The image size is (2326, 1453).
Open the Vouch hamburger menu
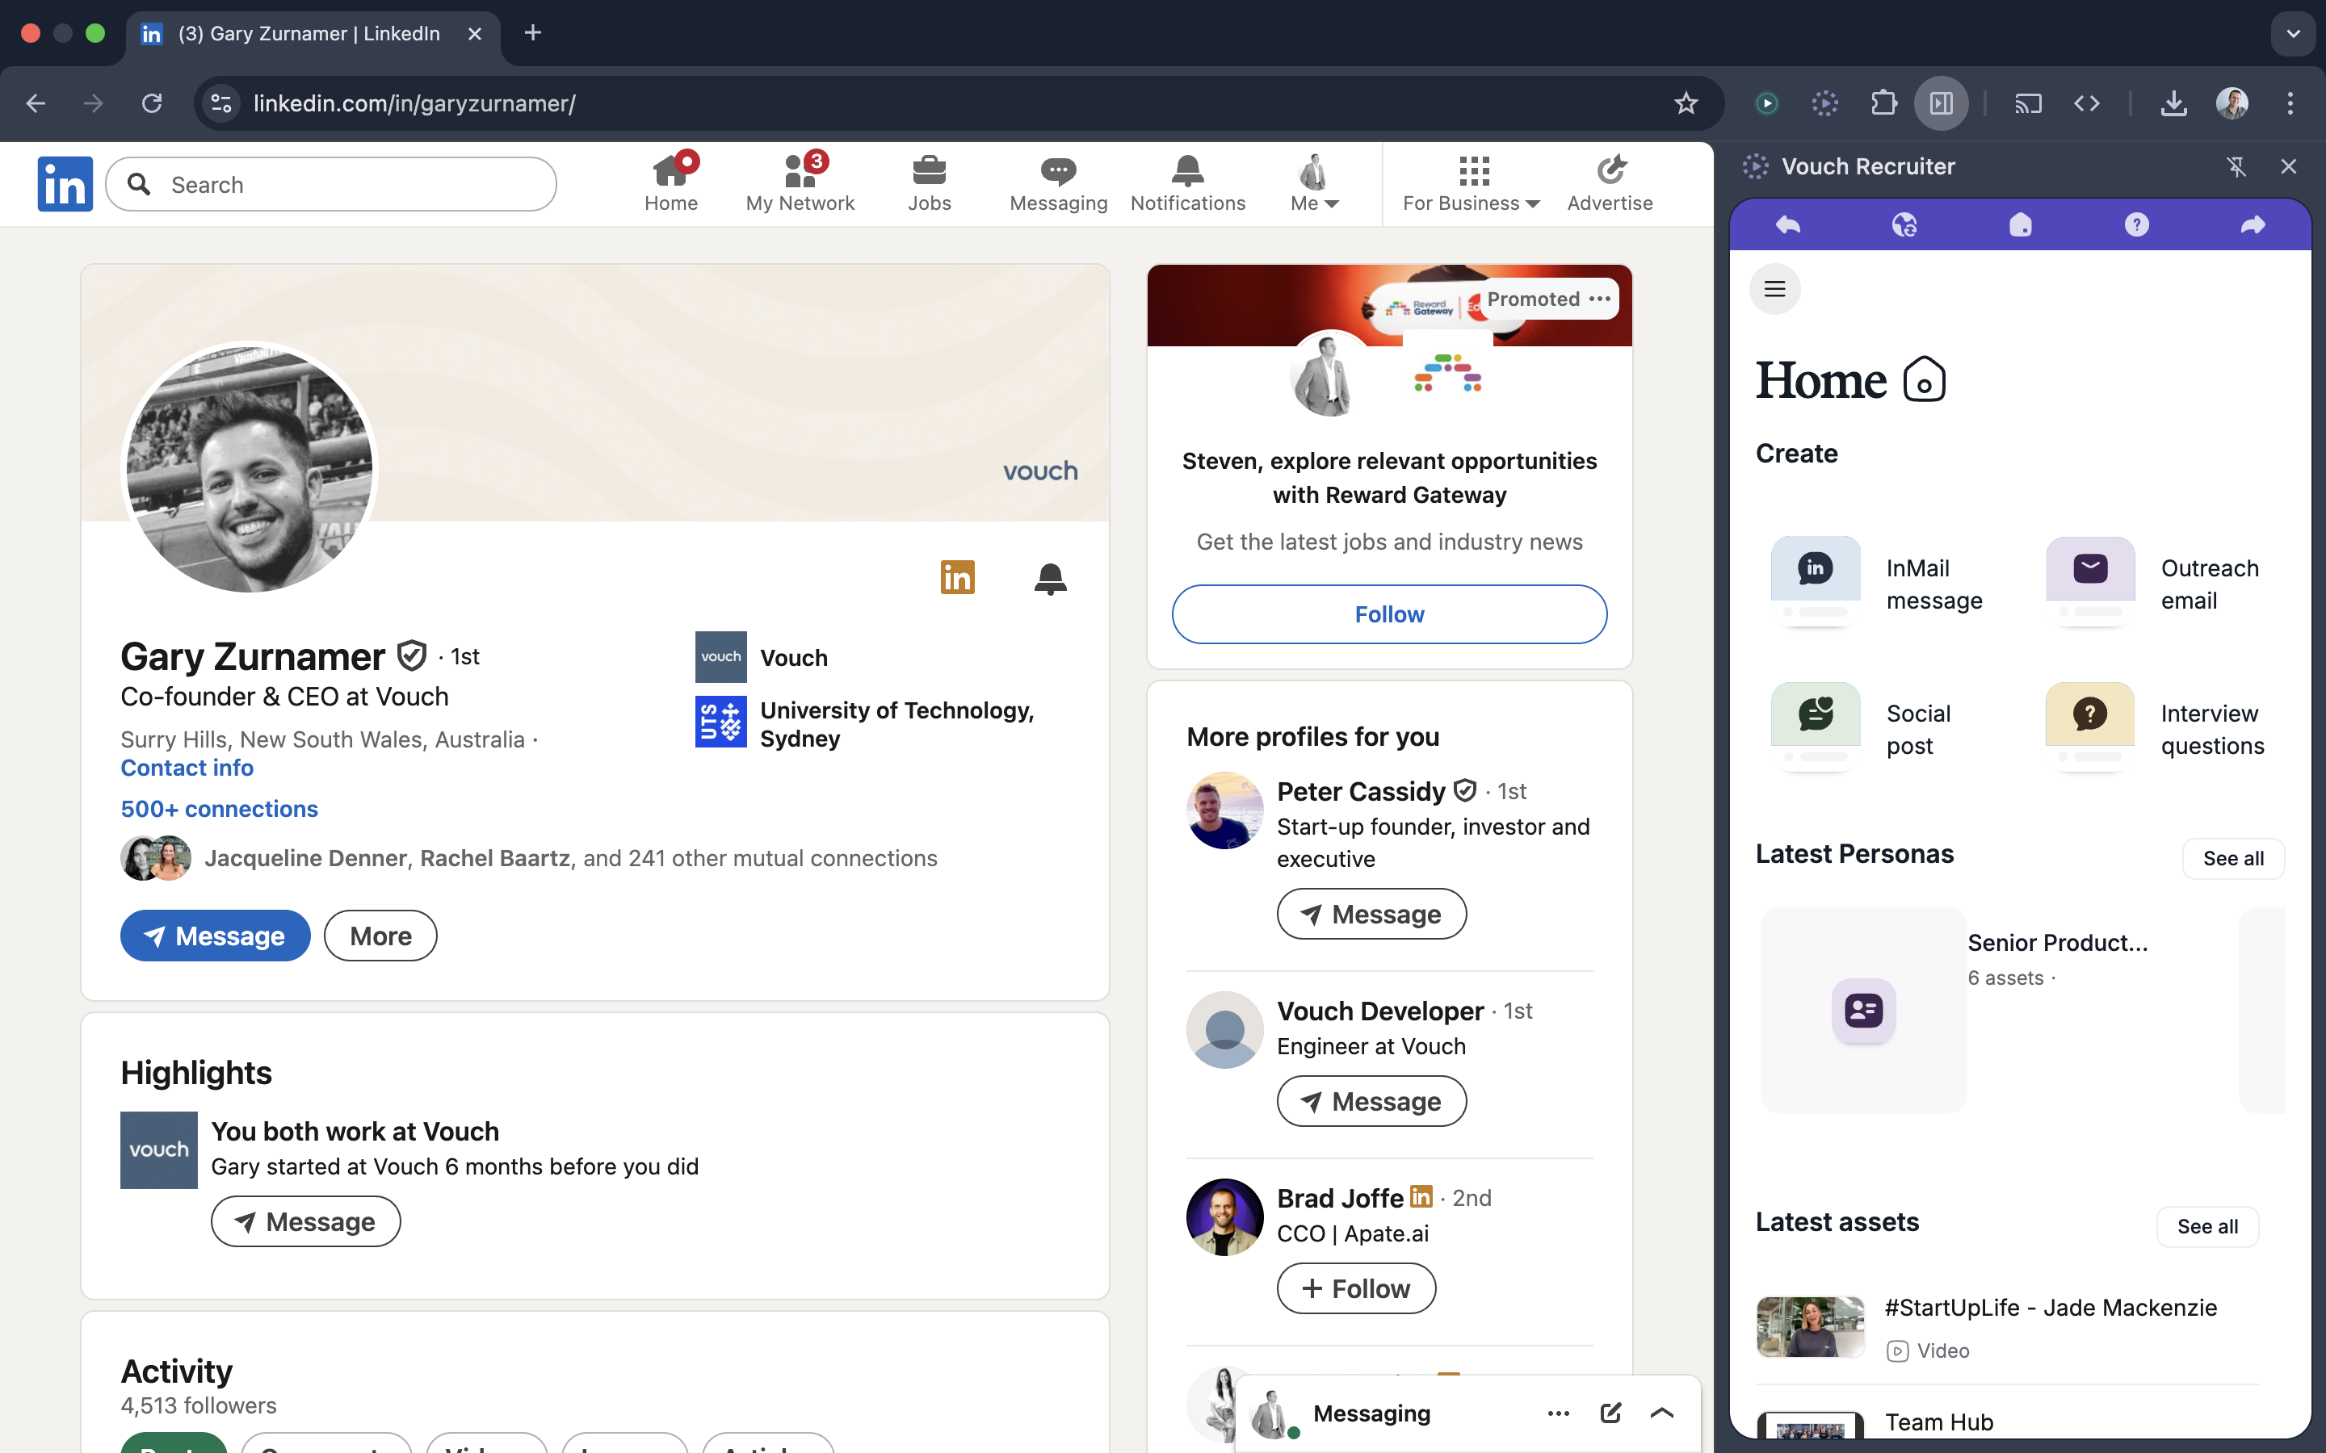1774,289
